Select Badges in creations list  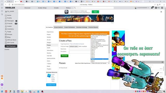[x=49, y=42]
